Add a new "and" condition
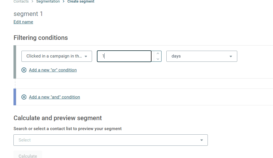The width and height of the screenshot is (273, 158). [x=55, y=97]
